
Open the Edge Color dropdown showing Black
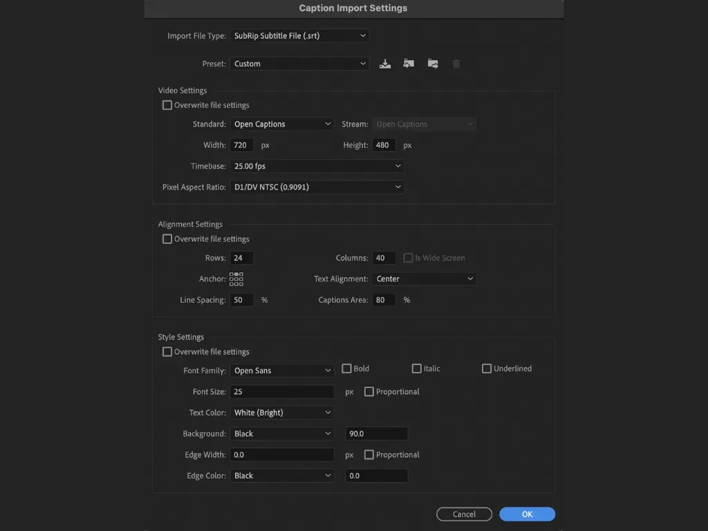click(282, 476)
